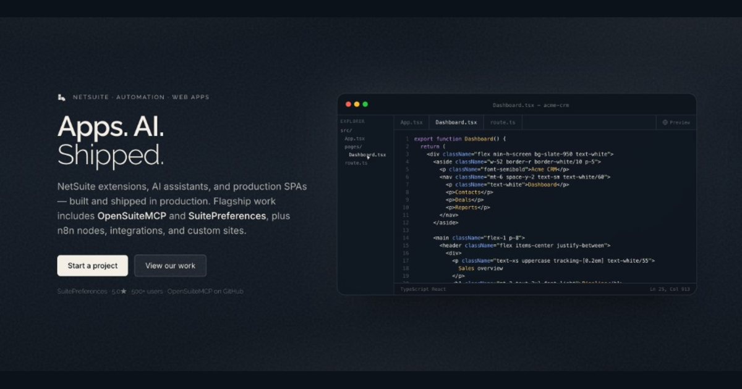Click the '5.0★' rating in footer line
Screen dimensions: 742x389
click(119, 291)
